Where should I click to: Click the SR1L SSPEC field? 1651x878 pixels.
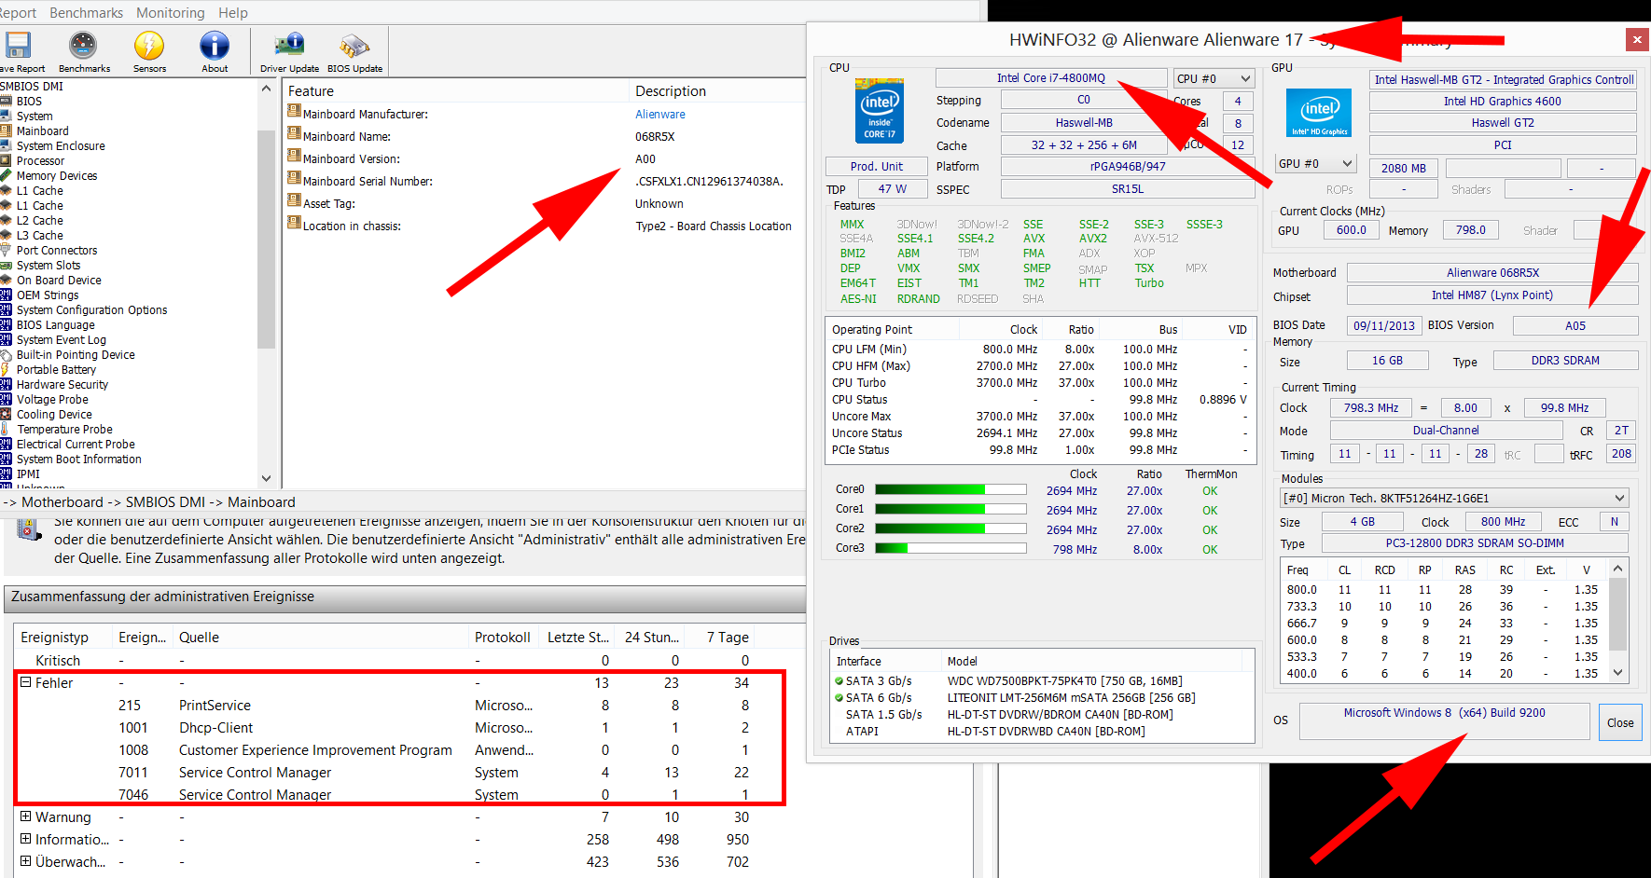(1128, 189)
